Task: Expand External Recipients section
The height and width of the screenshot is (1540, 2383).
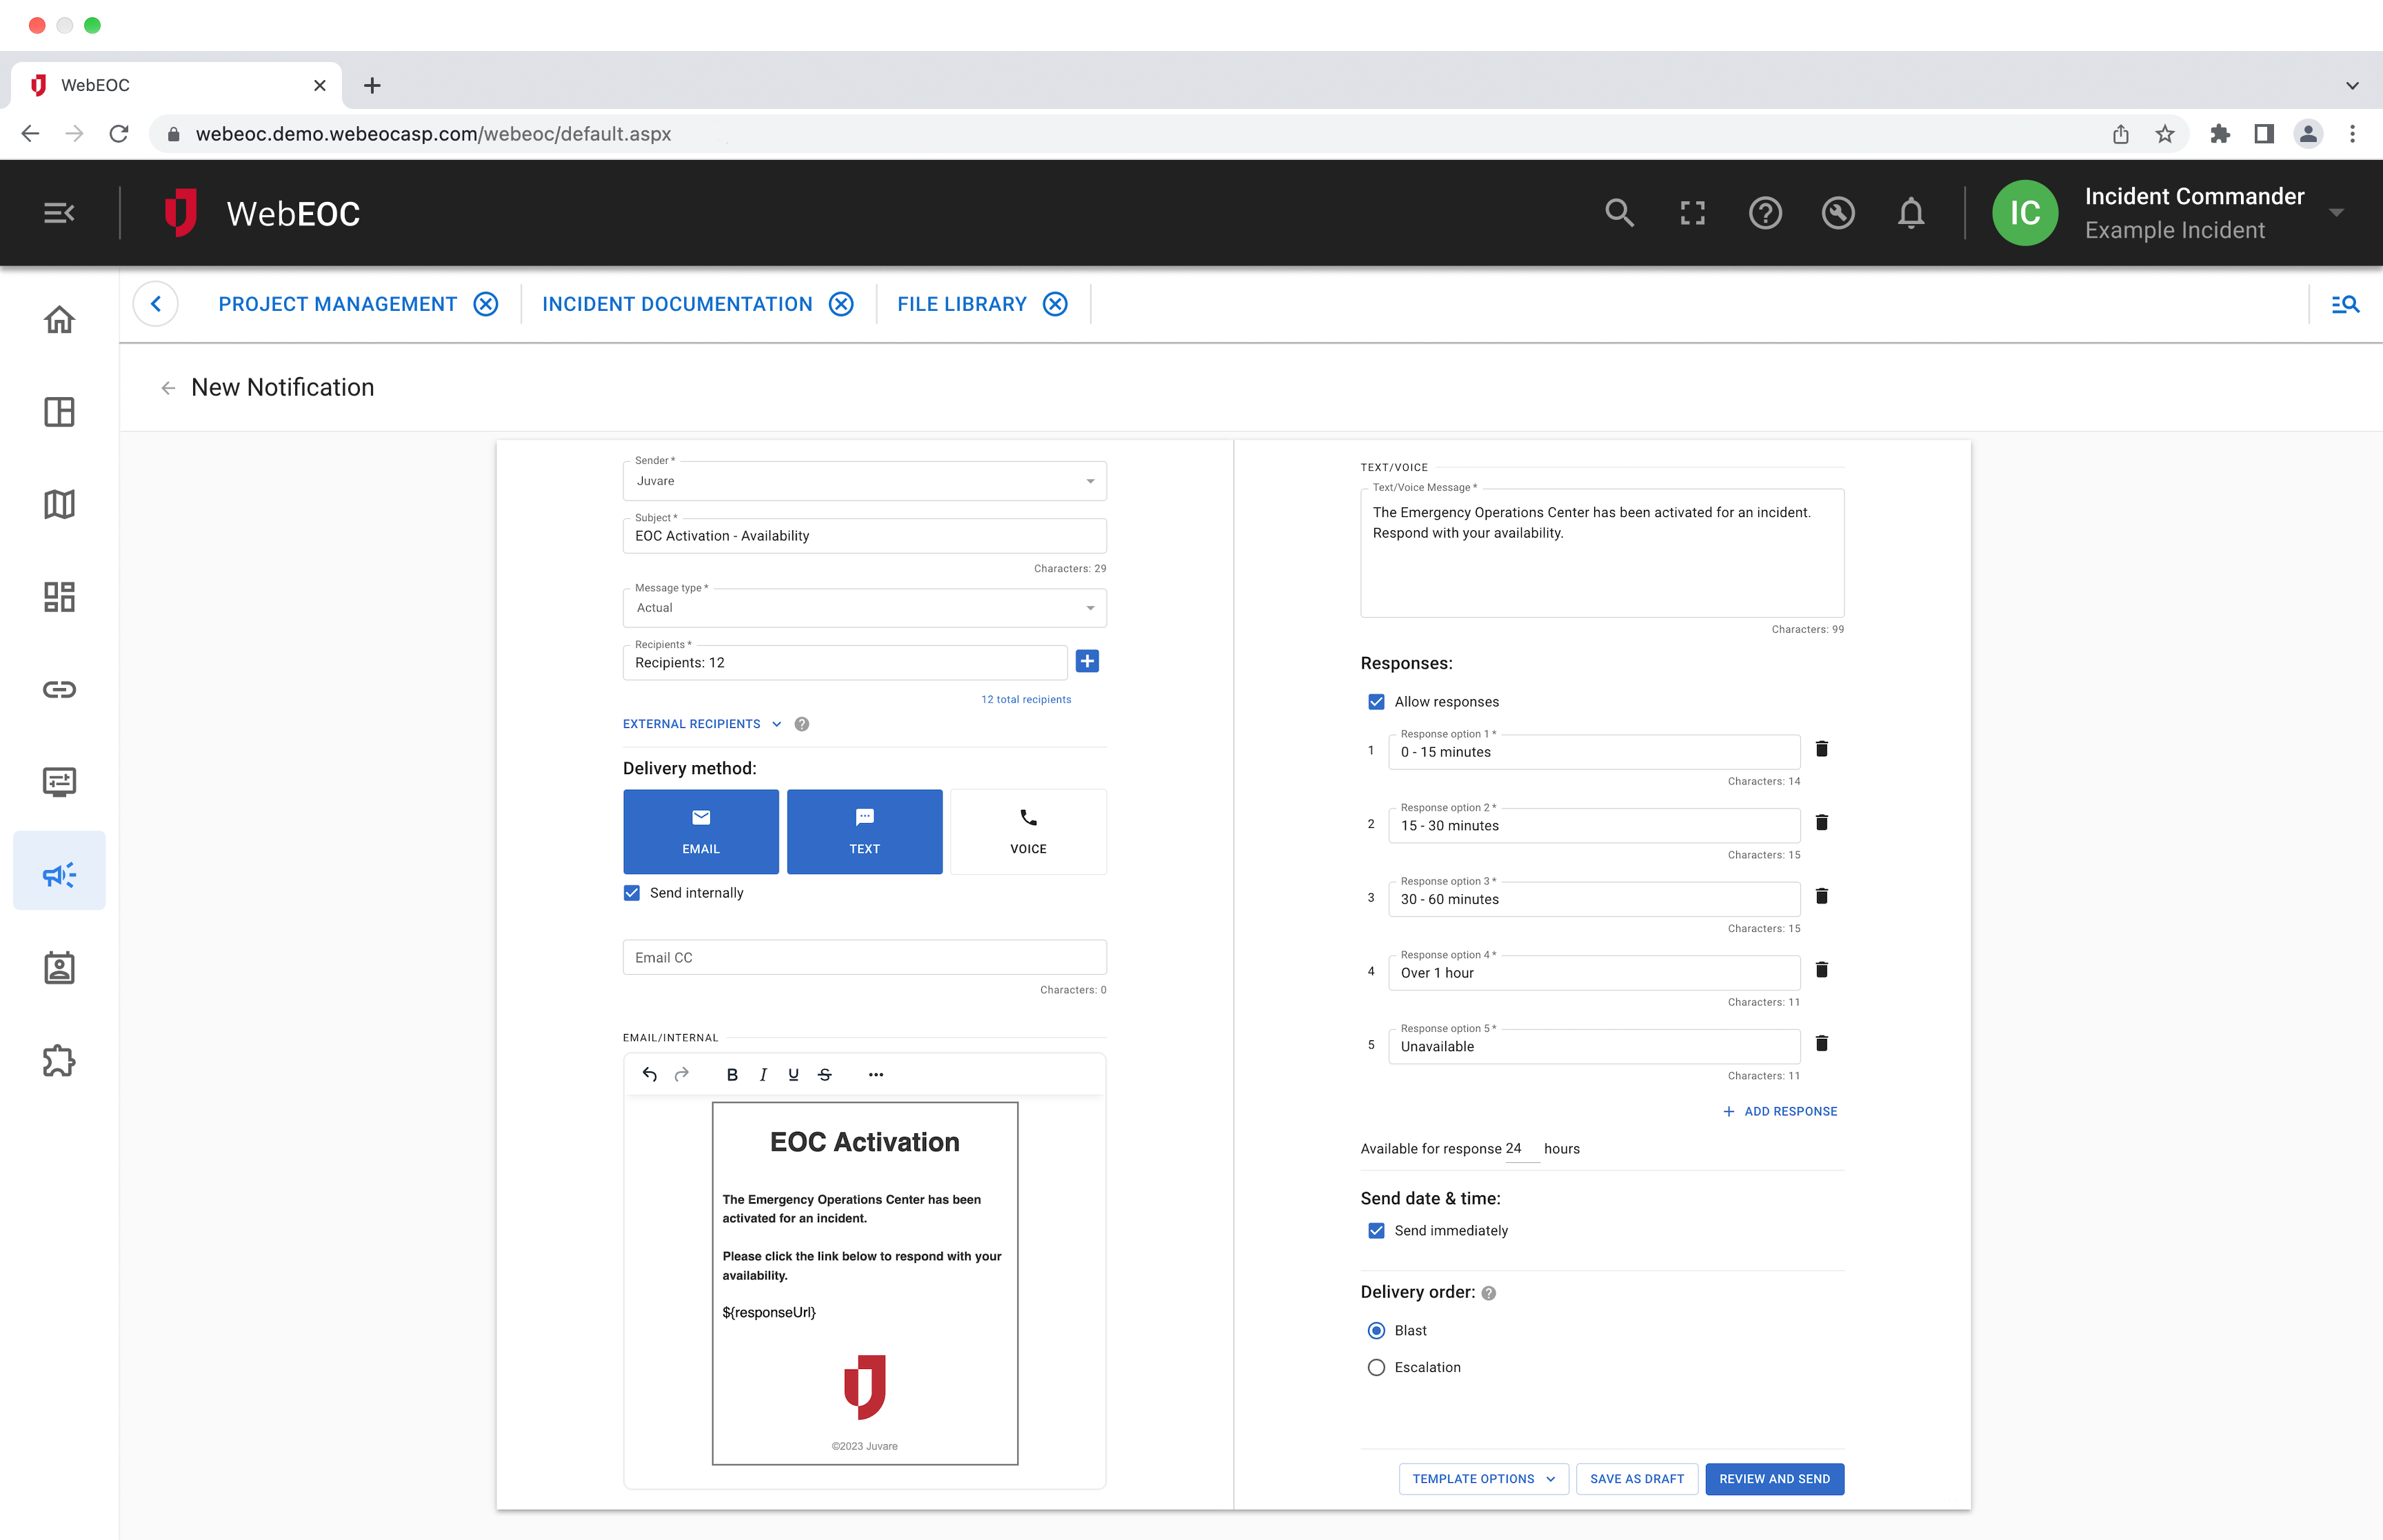Action: point(702,724)
